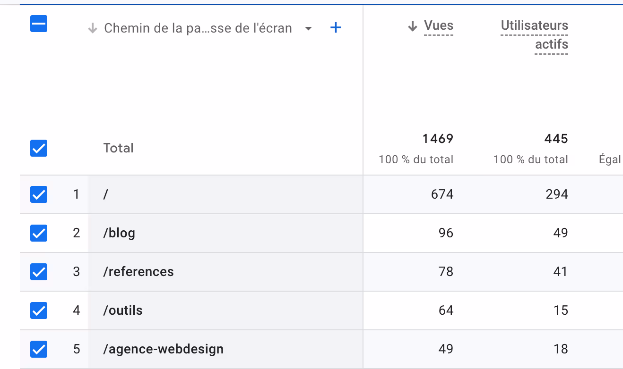Image resolution: width=623 pixels, height=369 pixels.
Task: Click the sort arrow beside Chemin de la page
Action: (x=93, y=28)
